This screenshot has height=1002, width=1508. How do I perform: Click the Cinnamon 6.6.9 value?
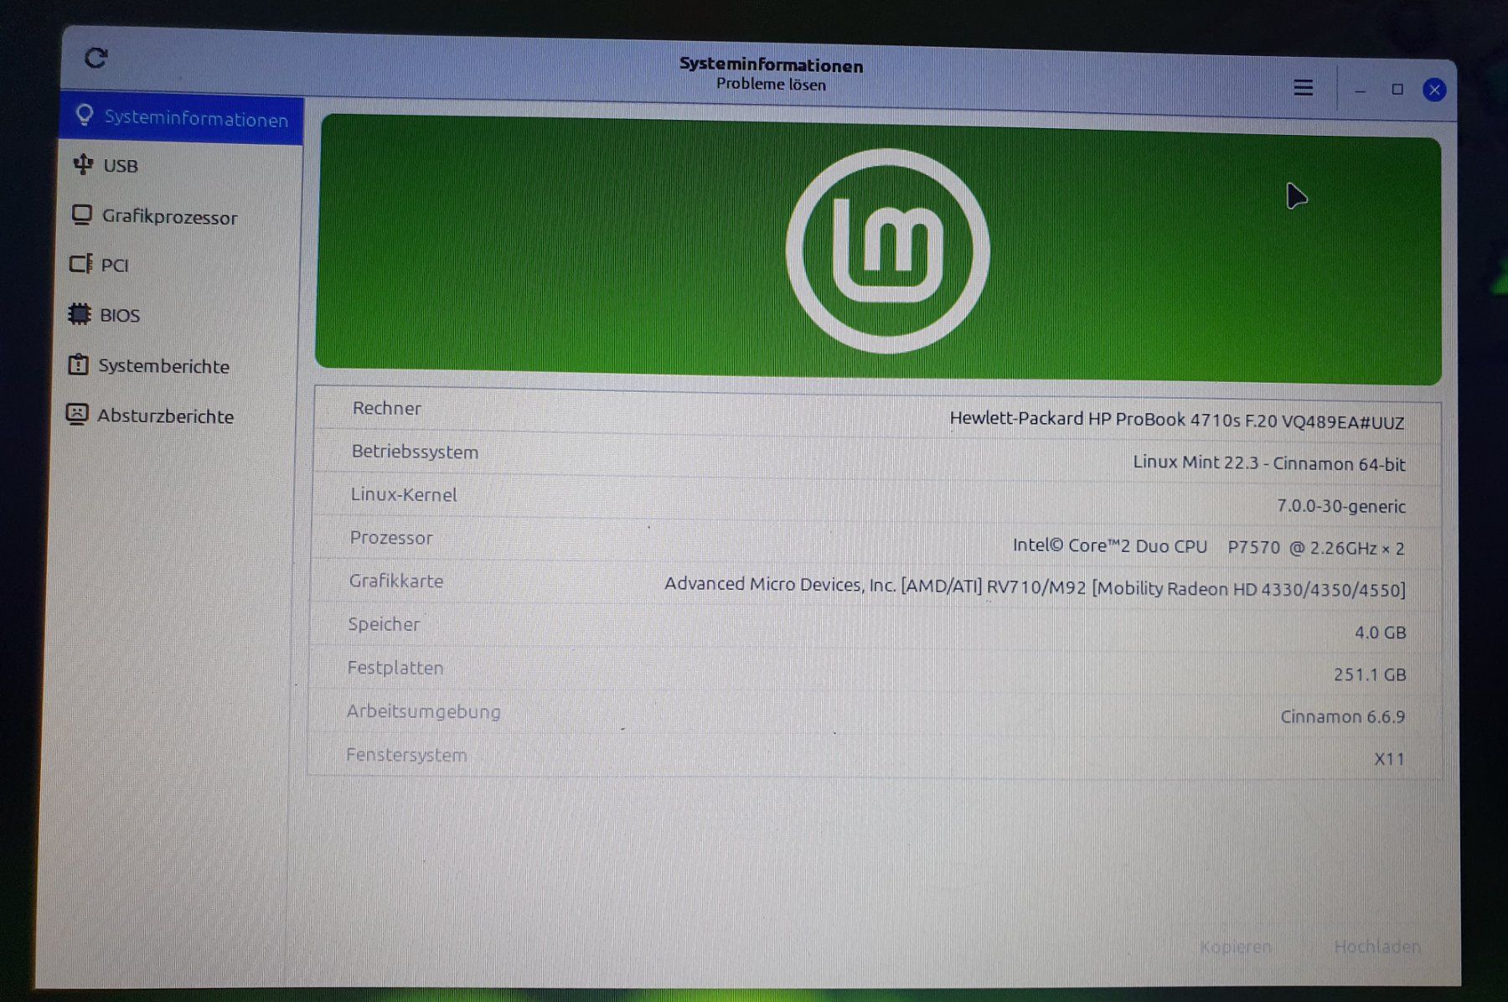point(1343,717)
